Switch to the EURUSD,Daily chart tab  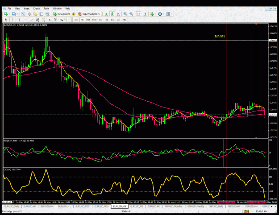click(x=12, y=207)
